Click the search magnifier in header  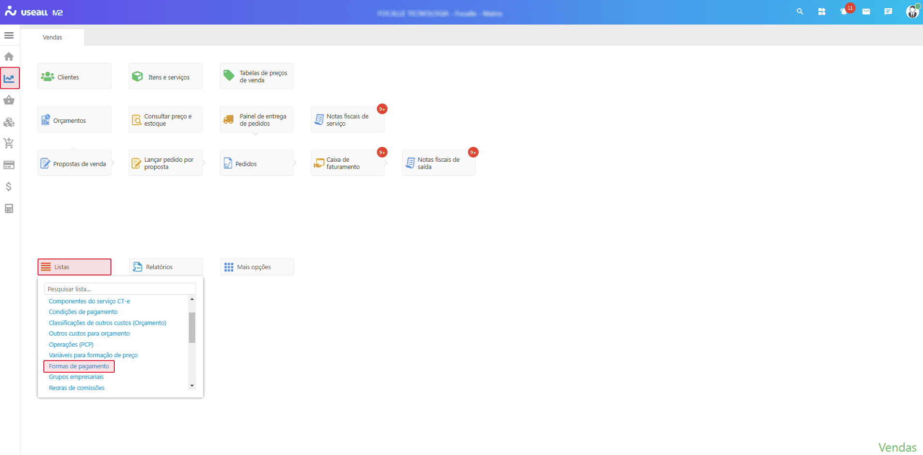800,12
